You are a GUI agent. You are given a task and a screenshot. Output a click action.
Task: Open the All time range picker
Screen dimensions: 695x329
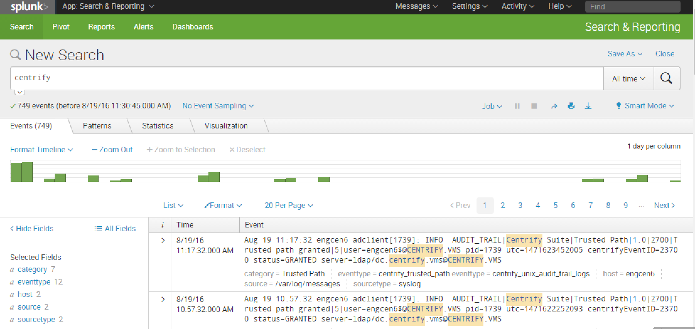(x=629, y=78)
